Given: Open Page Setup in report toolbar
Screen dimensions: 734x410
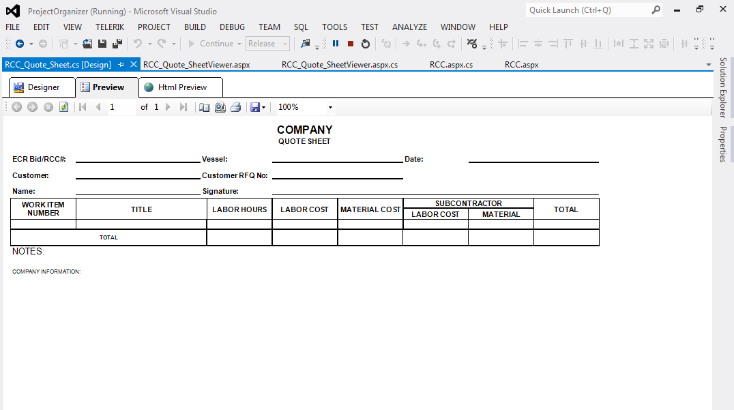Looking at the screenshot, I should 220,107.
